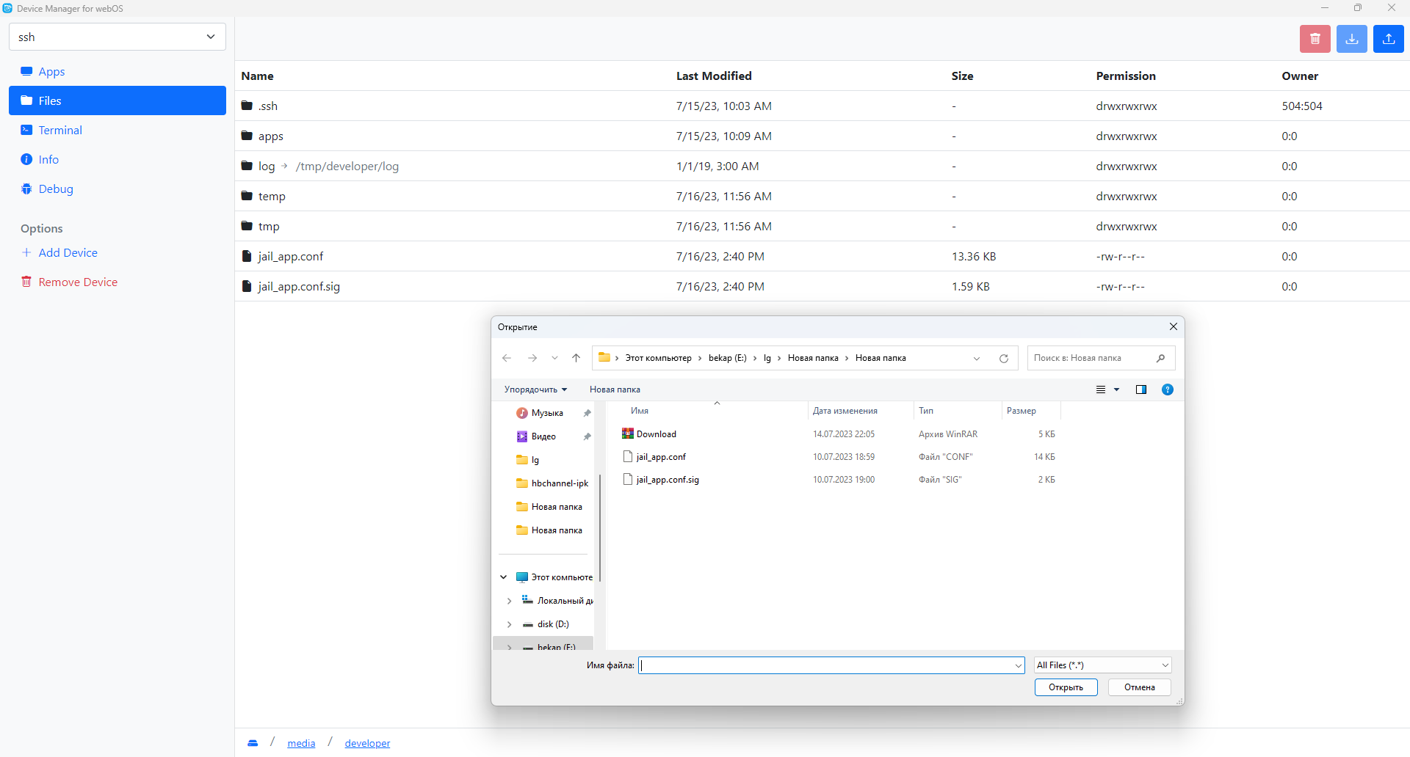Click the download file icon button
The image size is (1410, 757).
[1351, 39]
